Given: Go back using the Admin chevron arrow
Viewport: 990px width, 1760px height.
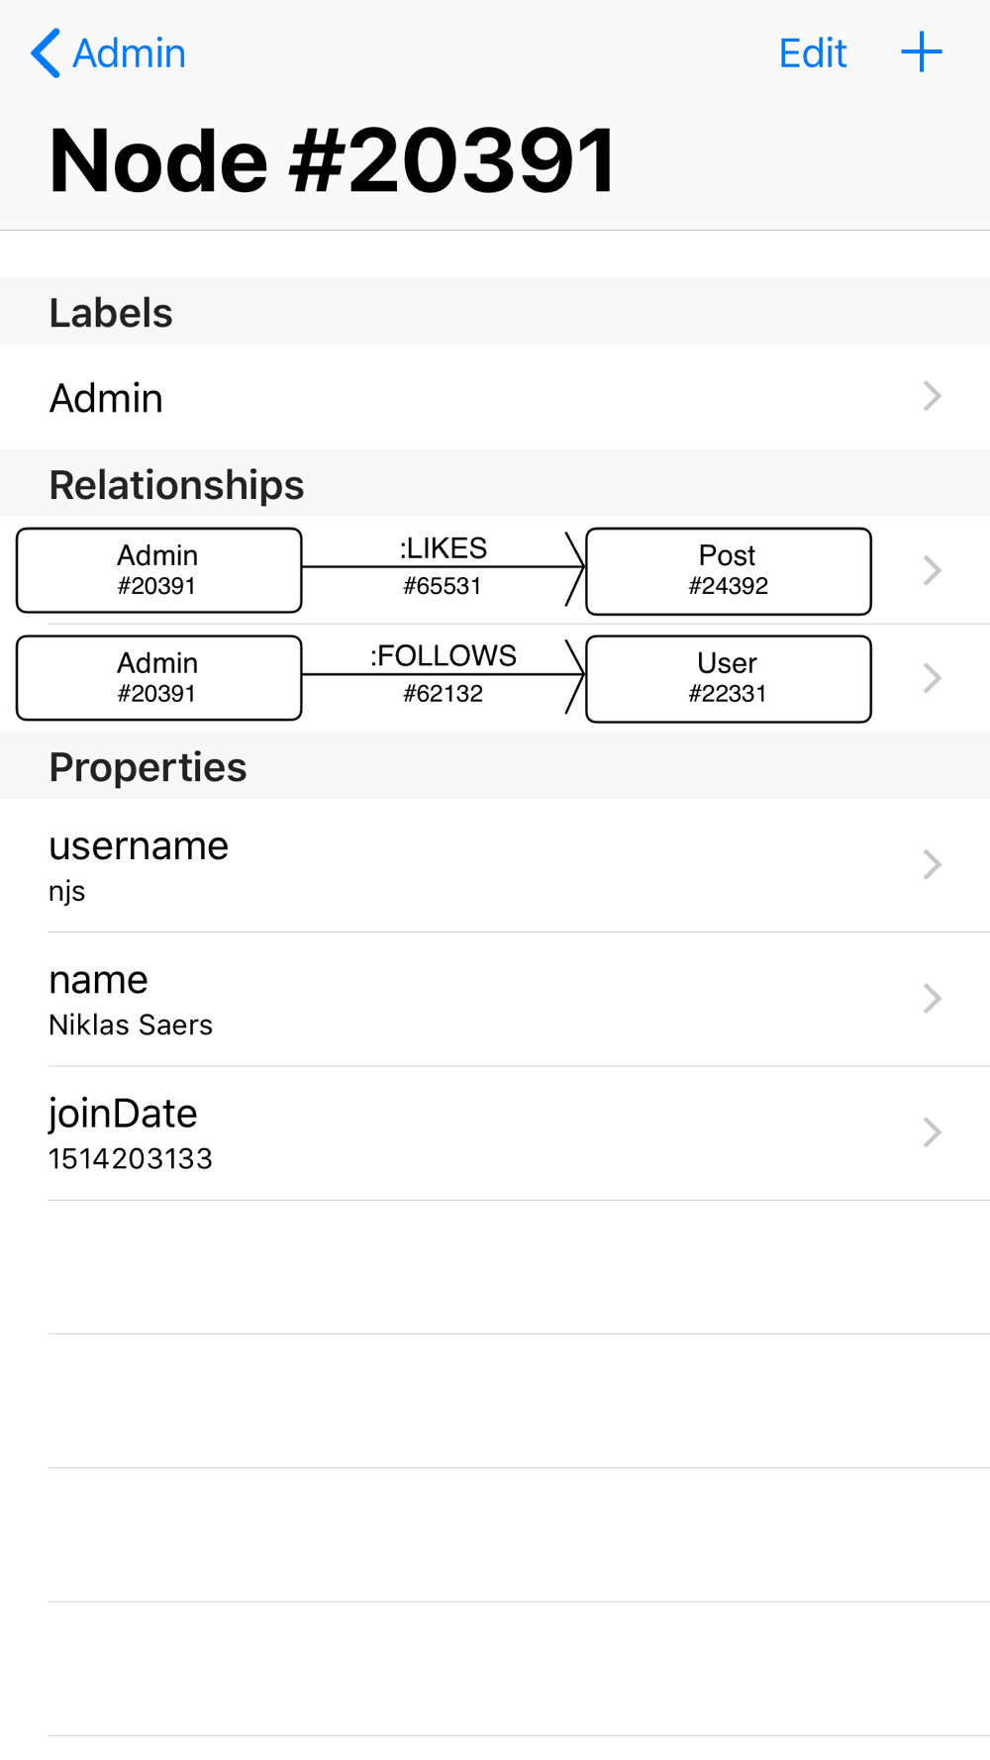Looking at the screenshot, I should [108, 52].
